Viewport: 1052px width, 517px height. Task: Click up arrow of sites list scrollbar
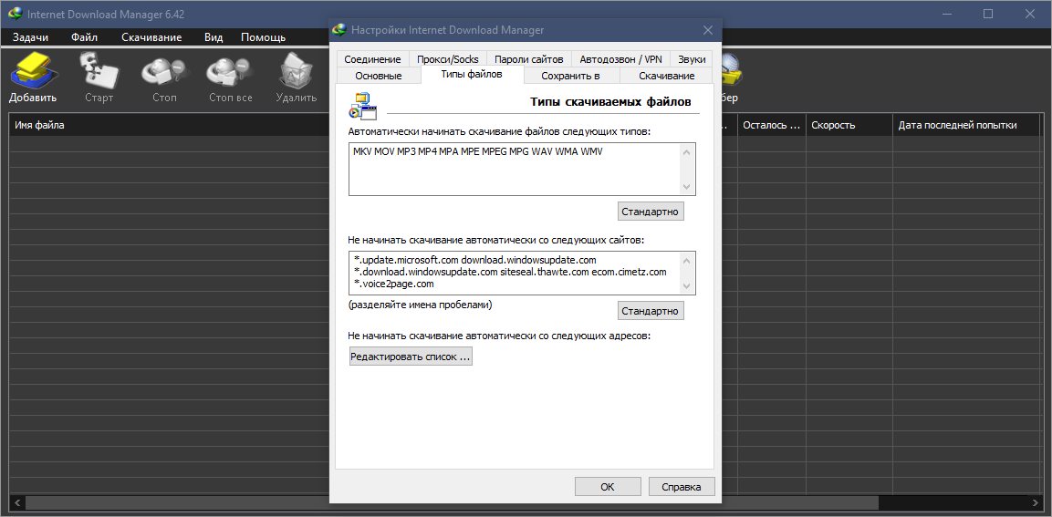pyautogui.click(x=686, y=260)
